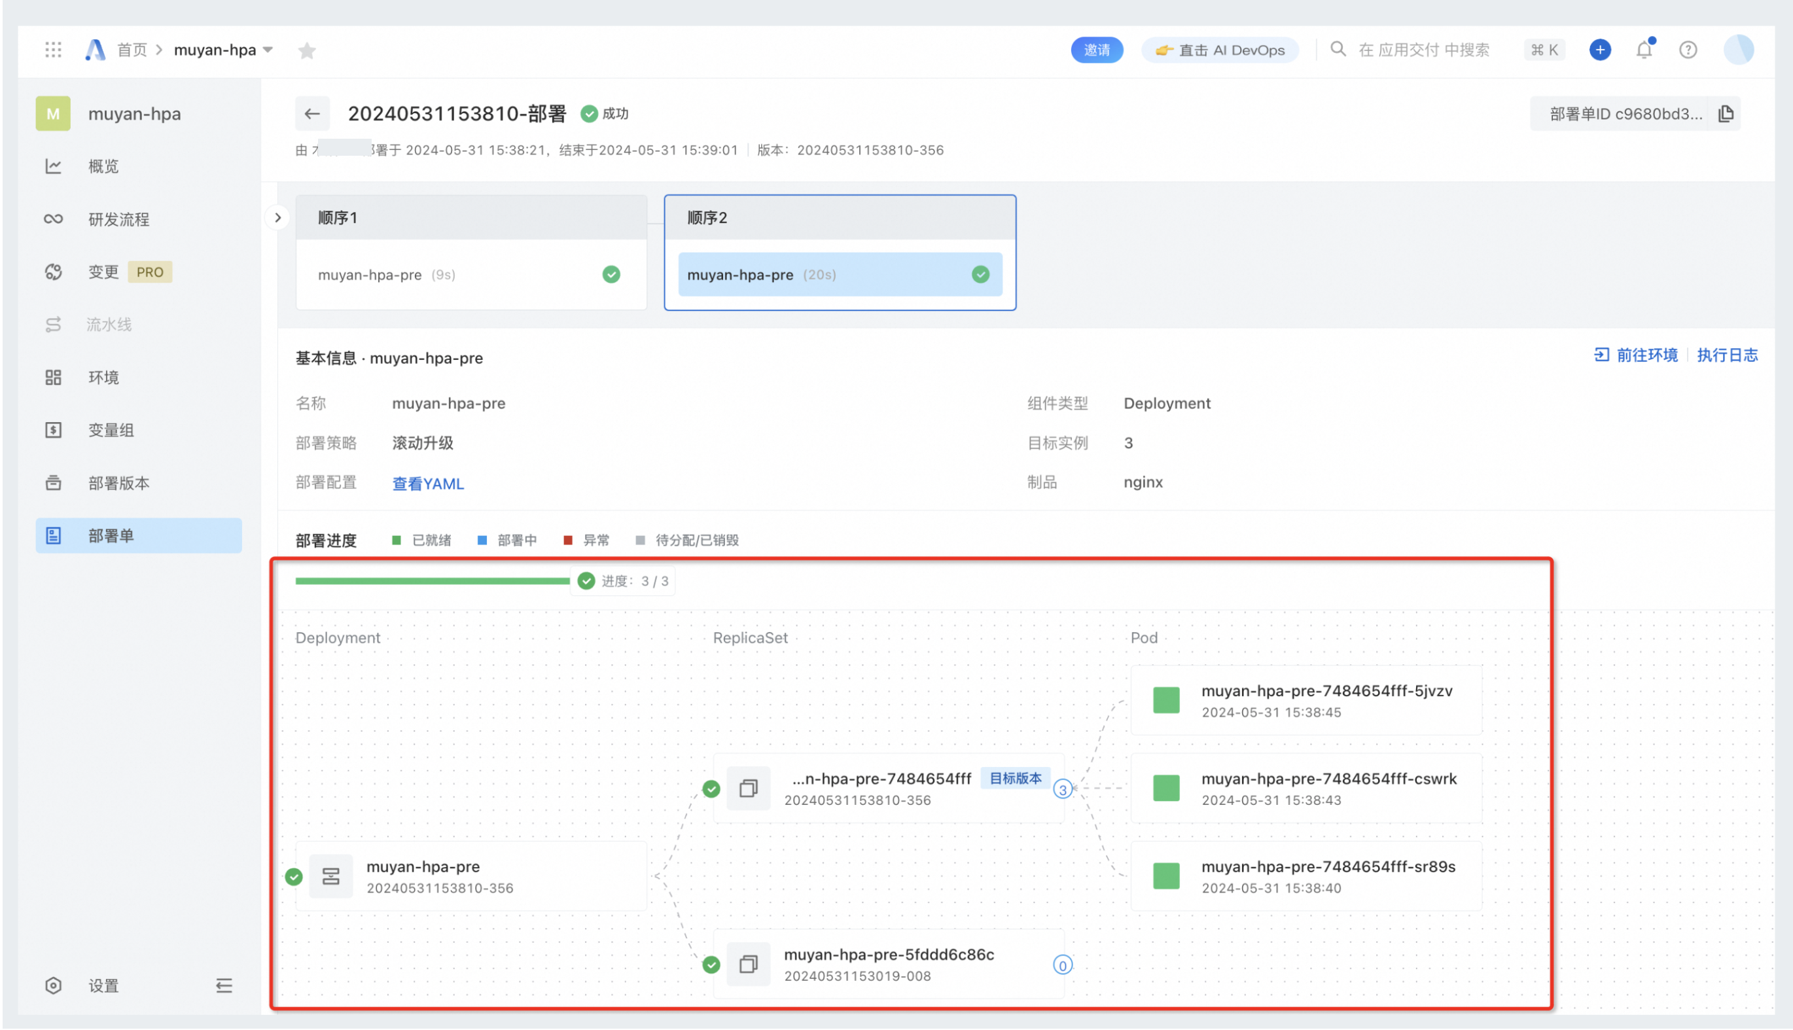Click icon of ReplicaSet 7484654fff

click(x=749, y=788)
